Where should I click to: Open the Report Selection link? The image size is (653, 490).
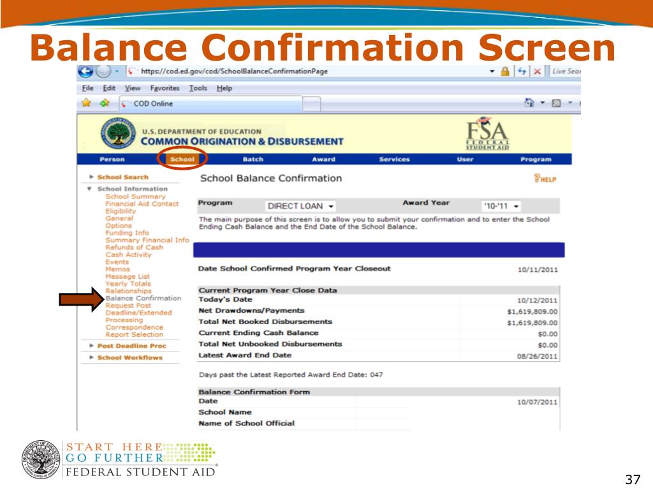[x=134, y=334]
